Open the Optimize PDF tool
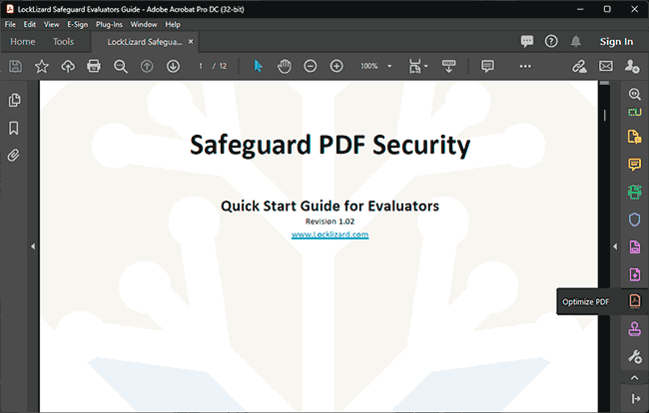Screen dimensions: 649x413 (635, 301)
